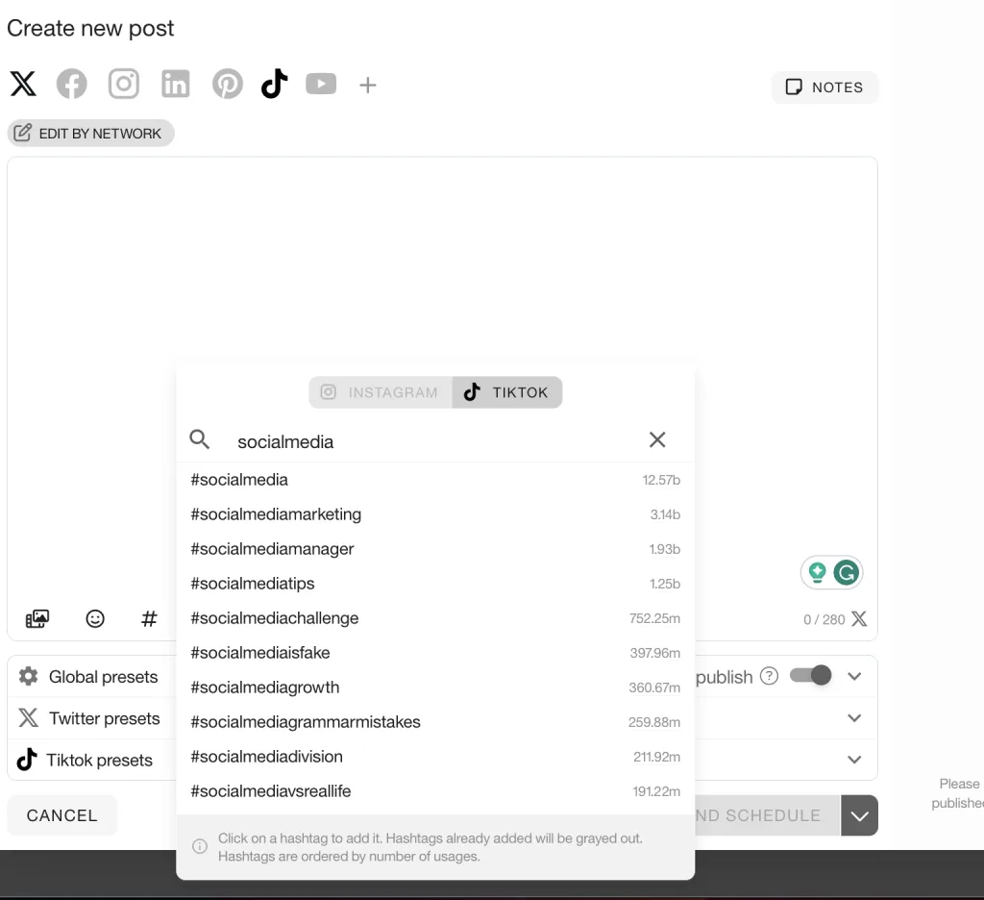Add the #socialmediaisfake hashtag

point(435,653)
